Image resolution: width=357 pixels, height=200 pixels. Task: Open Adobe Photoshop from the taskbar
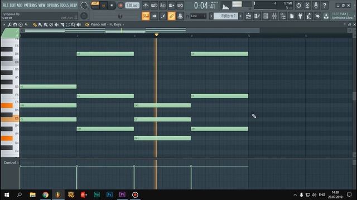[109, 195]
